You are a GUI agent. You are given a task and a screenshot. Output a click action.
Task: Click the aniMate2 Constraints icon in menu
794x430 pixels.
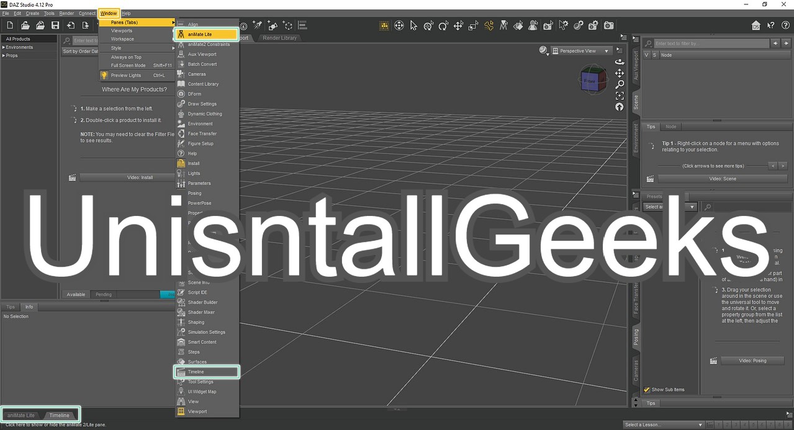click(181, 44)
